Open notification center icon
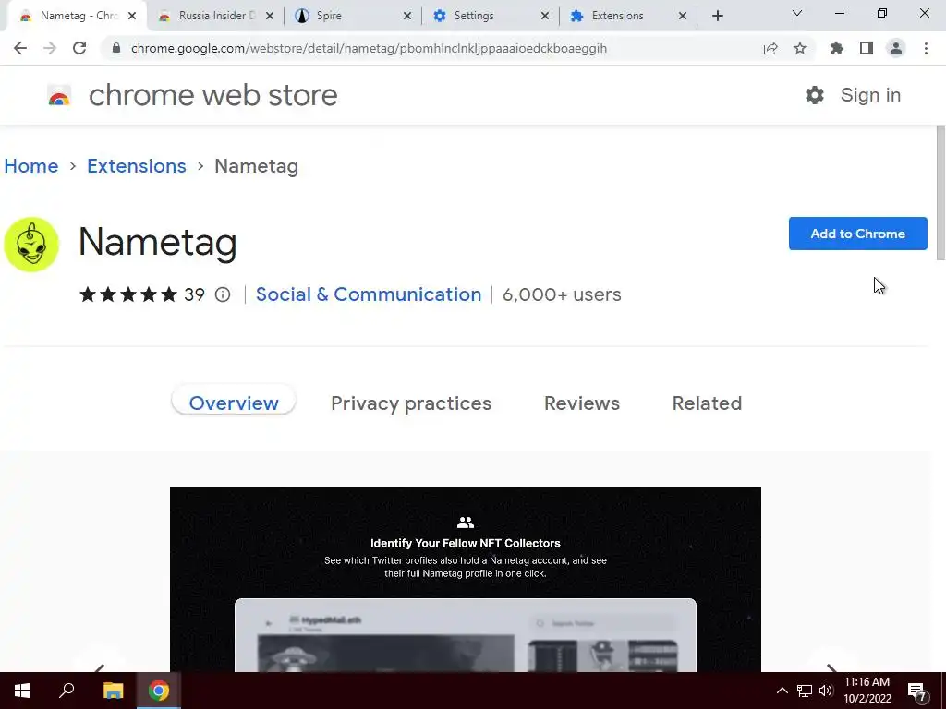This screenshot has width=946, height=709. 917,691
